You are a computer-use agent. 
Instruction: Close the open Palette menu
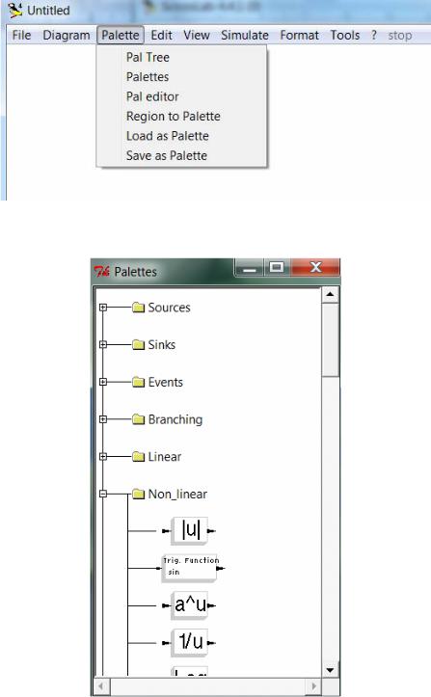[x=121, y=35]
